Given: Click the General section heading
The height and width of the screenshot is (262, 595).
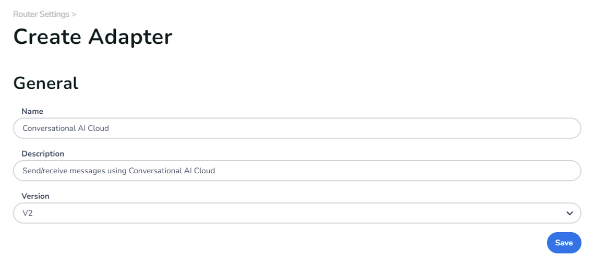Looking at the screenshot, I should [x=46, y=83].
